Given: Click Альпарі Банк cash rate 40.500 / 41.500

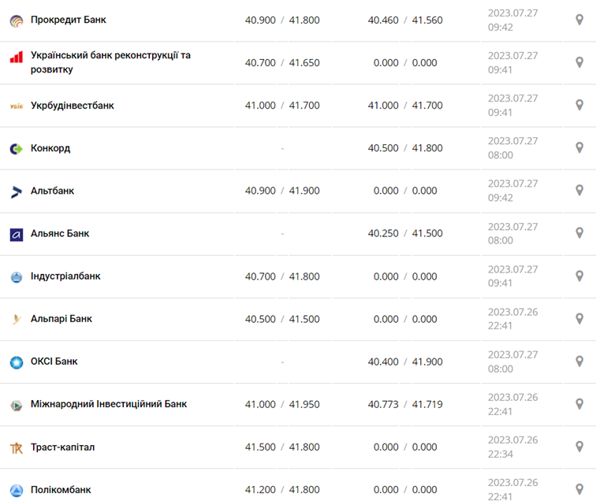Looking at the screenshot, I should 282,319.
